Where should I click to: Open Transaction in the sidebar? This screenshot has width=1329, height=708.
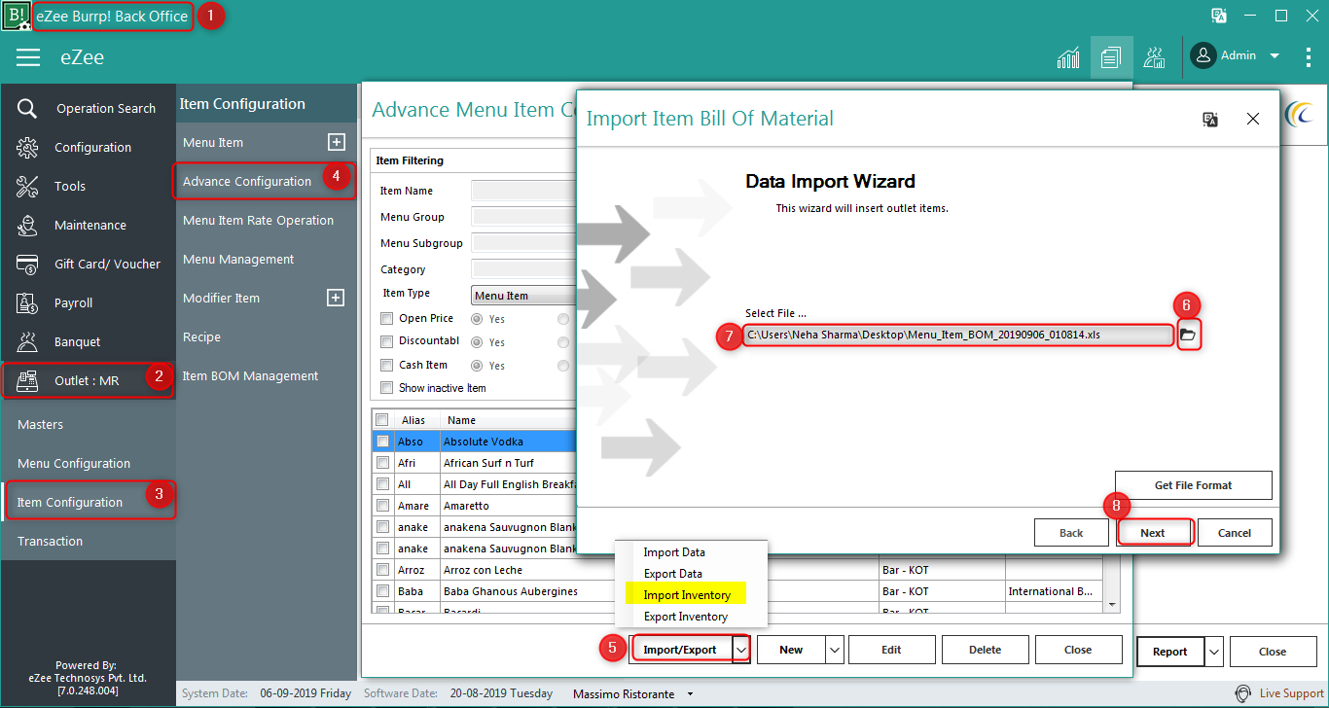pos(50,541)
